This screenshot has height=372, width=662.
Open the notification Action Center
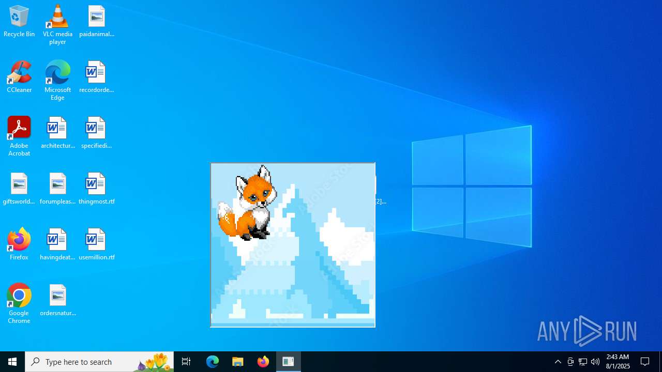(x=645, y=362)
